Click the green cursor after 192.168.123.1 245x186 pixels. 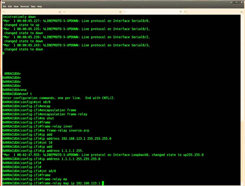pos(103,183)
